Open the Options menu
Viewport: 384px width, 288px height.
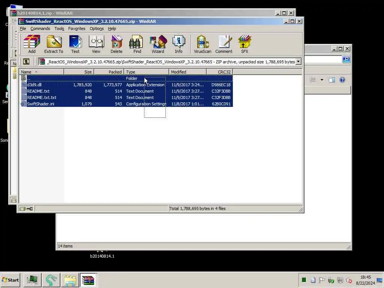tap(96, 28)
